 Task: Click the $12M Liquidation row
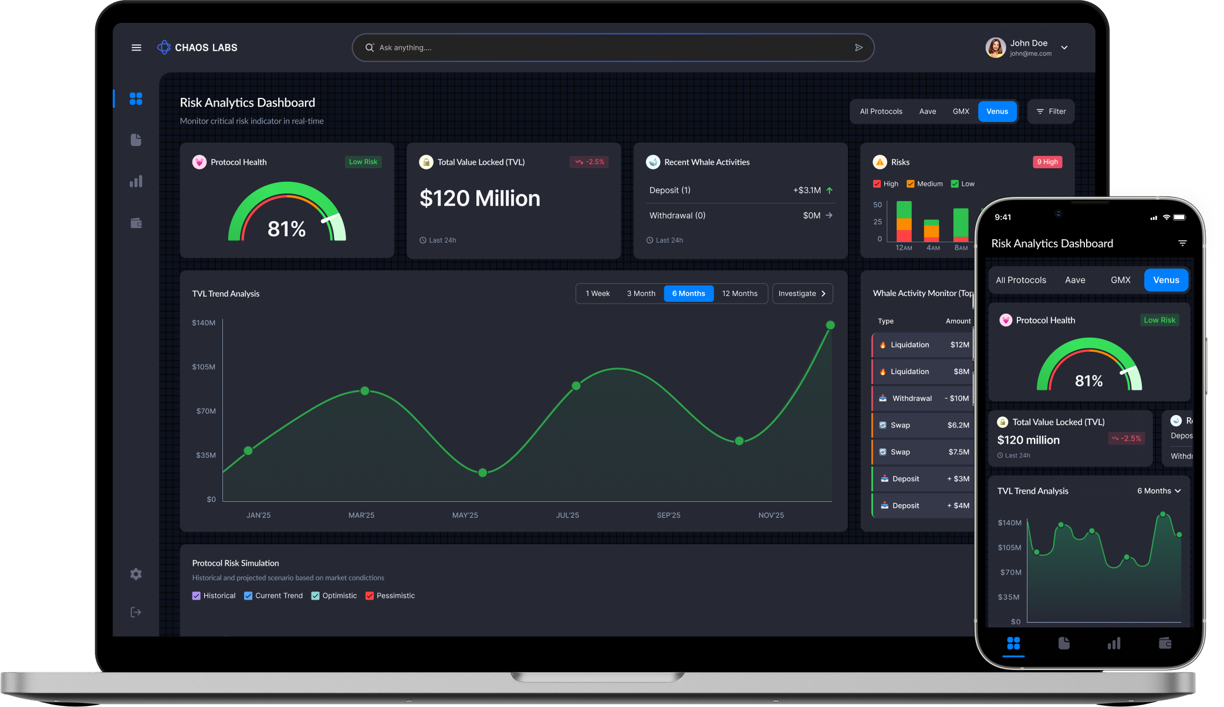[923, 345]
